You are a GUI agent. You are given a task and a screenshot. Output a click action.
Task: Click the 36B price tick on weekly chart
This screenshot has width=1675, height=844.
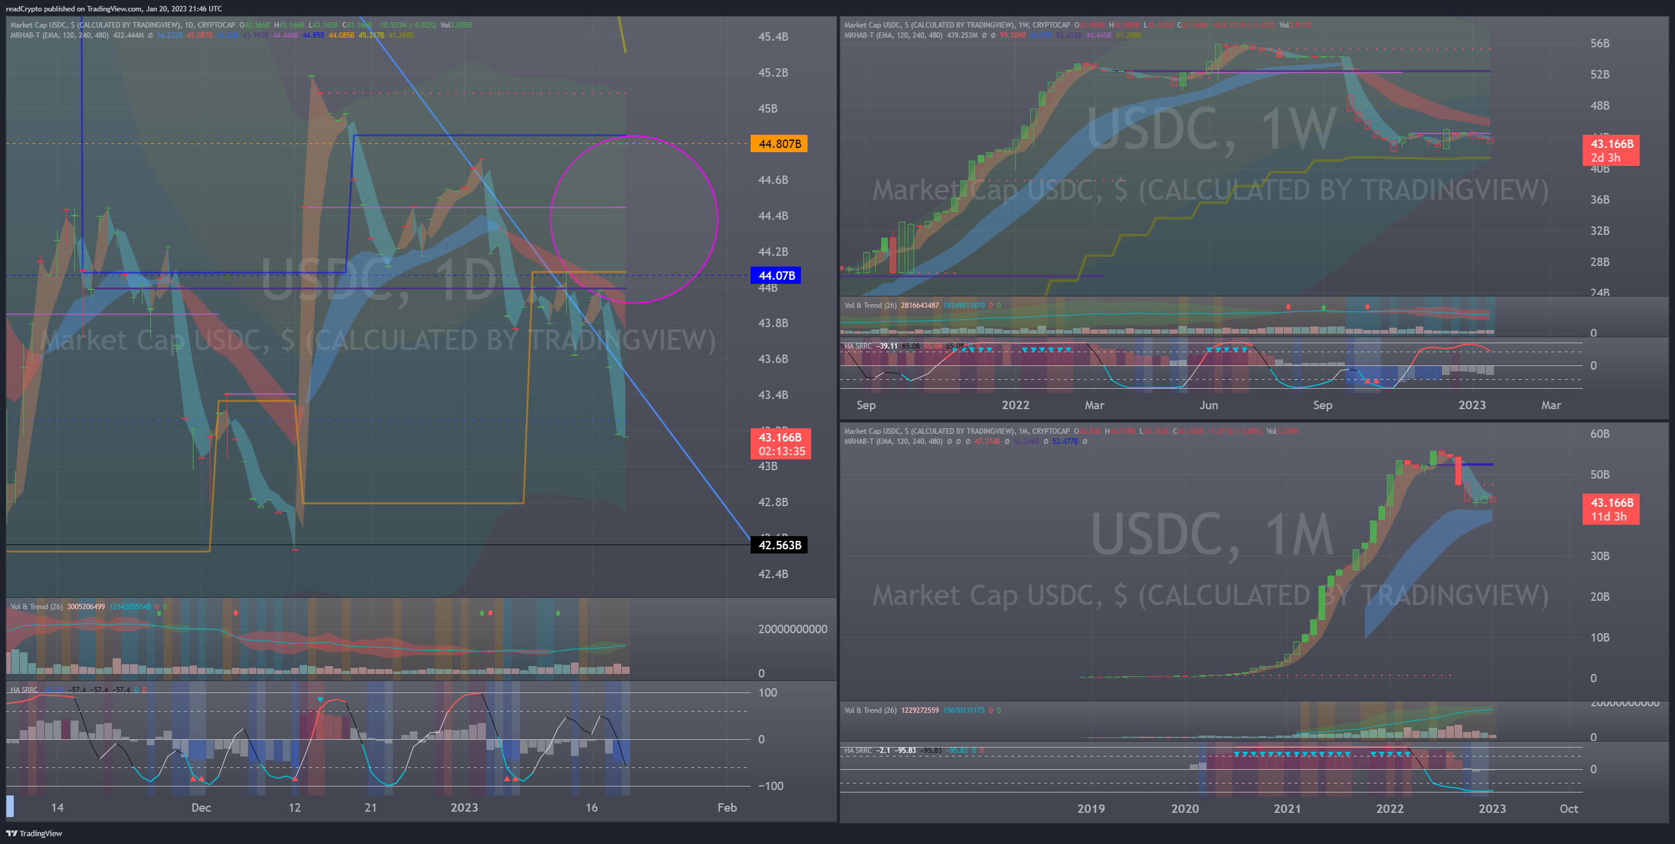coord(1600,199)
